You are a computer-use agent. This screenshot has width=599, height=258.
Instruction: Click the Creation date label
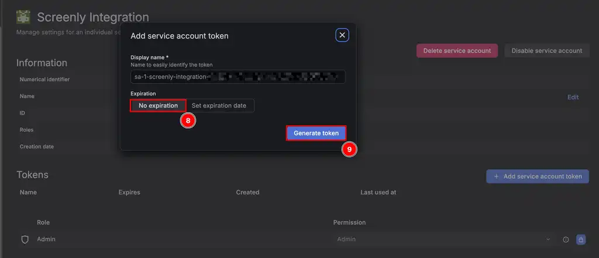[37, 146]
